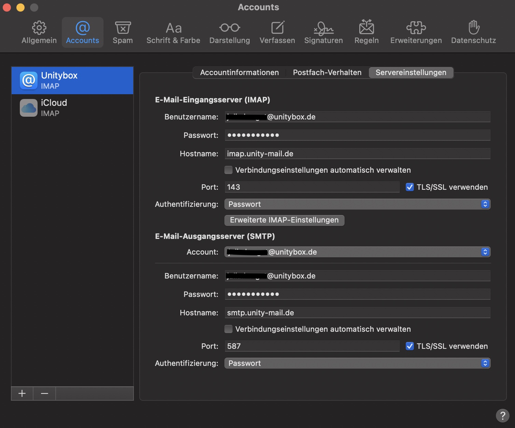This screenshot has width=515, height=428.
Task: Click Erweiterte IMAP-Einstellungen button
Action: tap(284, 220)
